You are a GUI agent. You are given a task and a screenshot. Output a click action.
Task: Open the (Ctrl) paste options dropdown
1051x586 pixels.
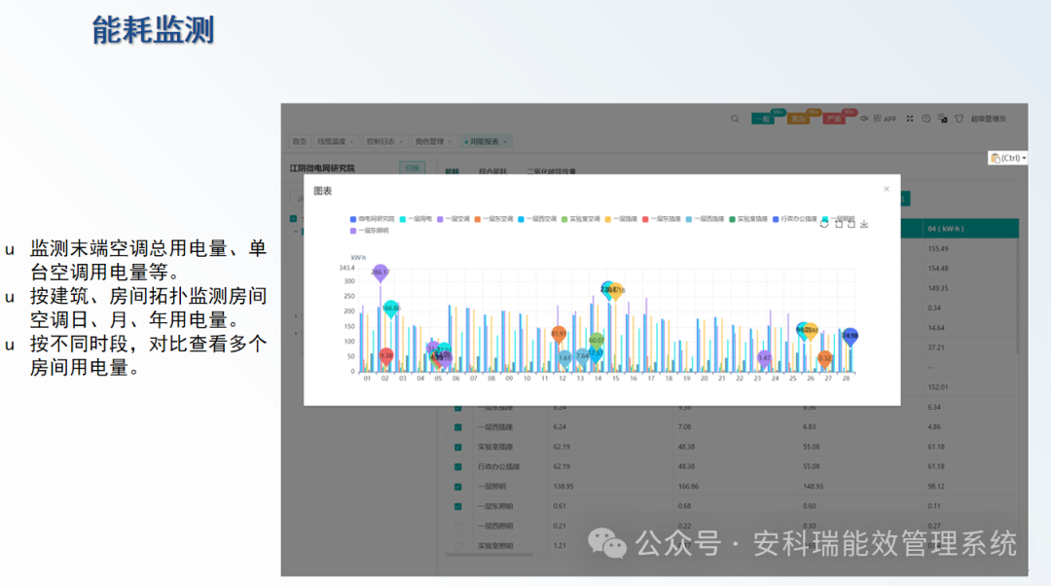pyautogui.click(x=1008, y=158)
